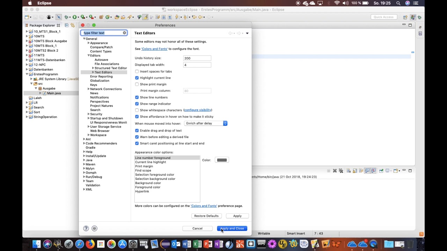Click the oomph recorder icon beside help
447x251 pixels.
coord(94,228)
